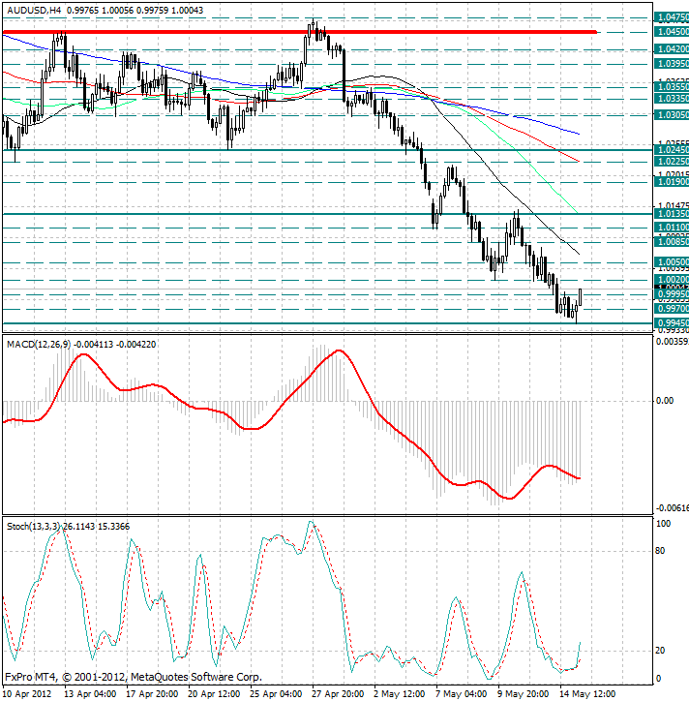This screenshot has height=701, width=689.
Task: Click the 1.0305 price level label
Action: click(x=671, y=113)
